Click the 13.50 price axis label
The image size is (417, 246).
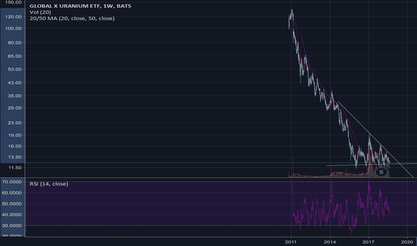click(15, 157)
